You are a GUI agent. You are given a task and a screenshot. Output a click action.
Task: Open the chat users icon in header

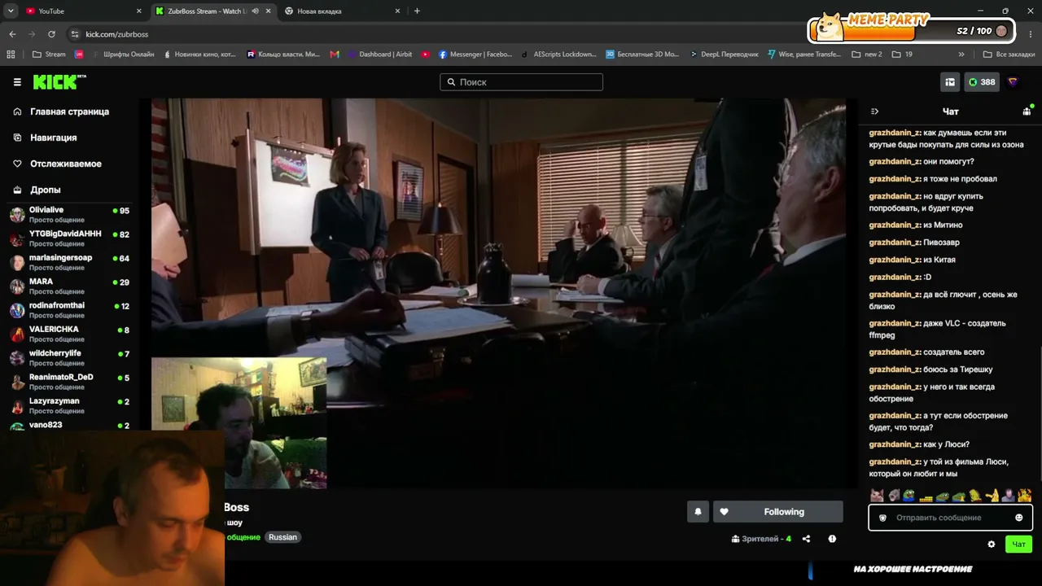point(1027,112)
